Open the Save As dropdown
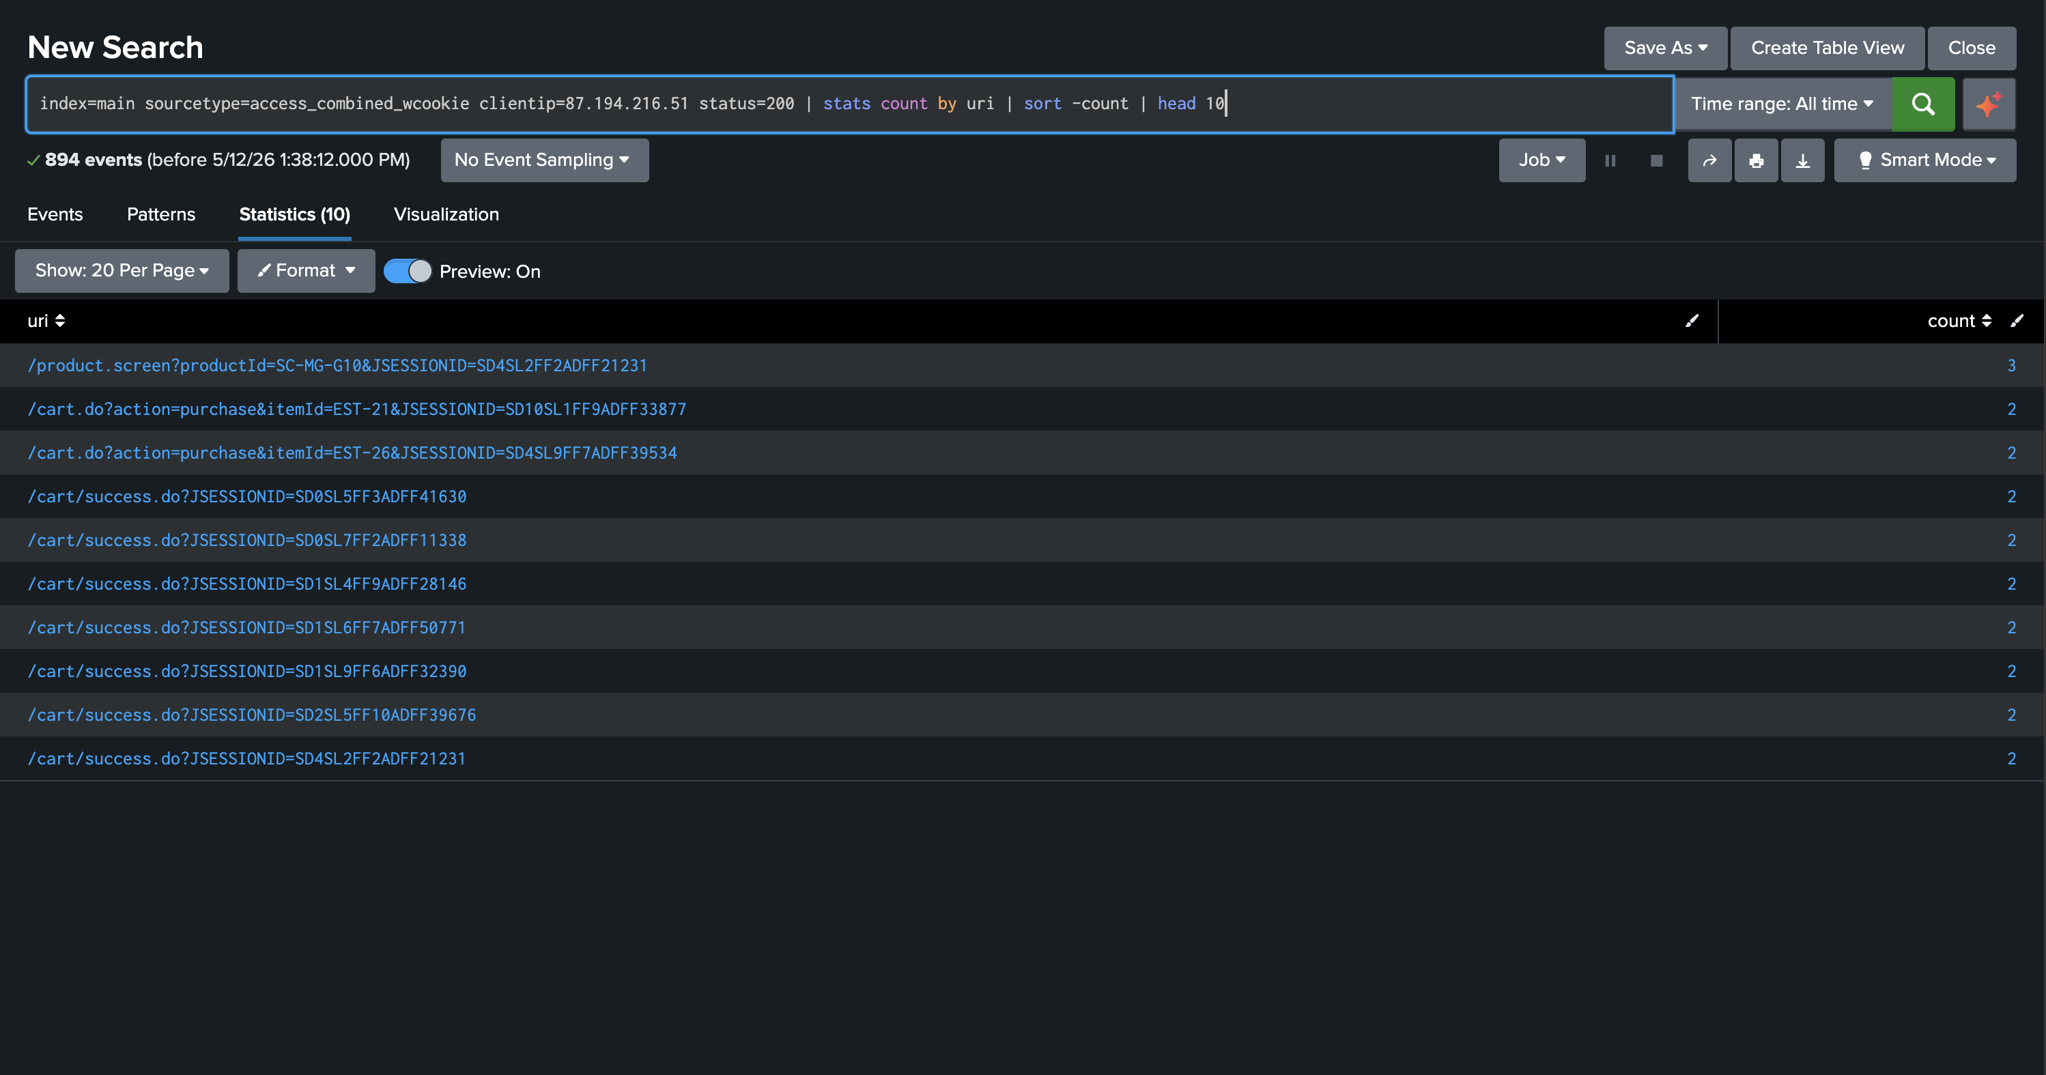The height and width of the screenshot is (1075, 2046). click(x=1666, y=48)
